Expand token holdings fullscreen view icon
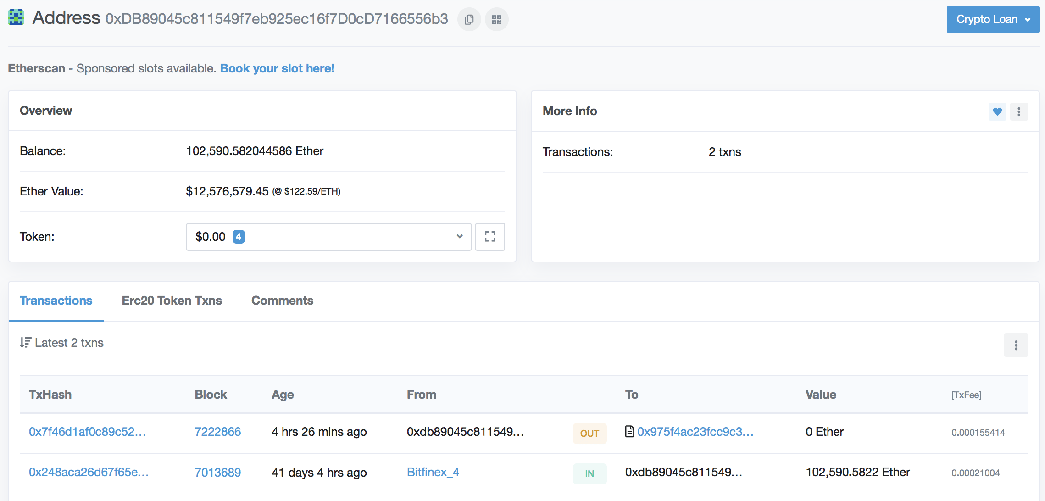 point(490,237)
